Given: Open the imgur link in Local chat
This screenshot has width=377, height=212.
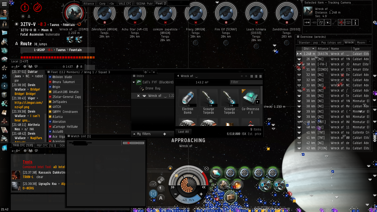Looking at the screenshot, I should coord(29,105).
